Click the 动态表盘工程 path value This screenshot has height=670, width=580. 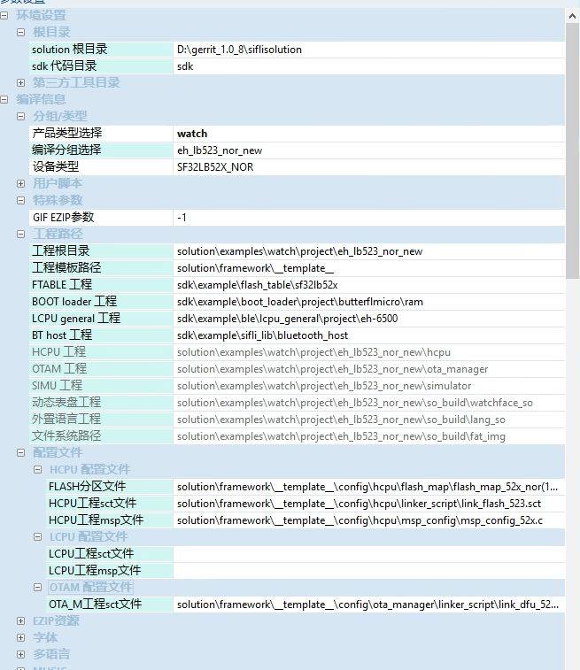(369, 403)
